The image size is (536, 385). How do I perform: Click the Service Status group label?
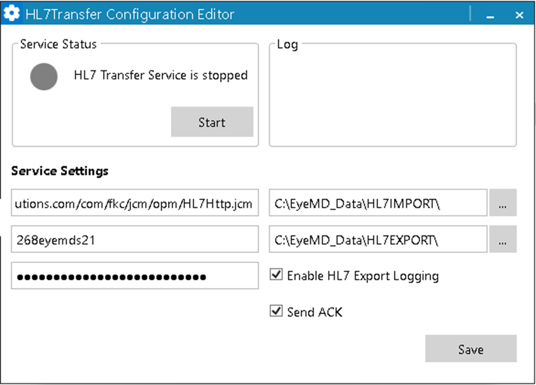tap(59, 44)
